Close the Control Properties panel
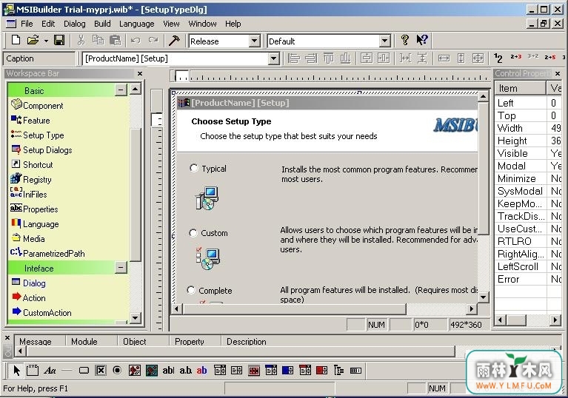This screenshot has height=398, width=568. coord(558,73)
